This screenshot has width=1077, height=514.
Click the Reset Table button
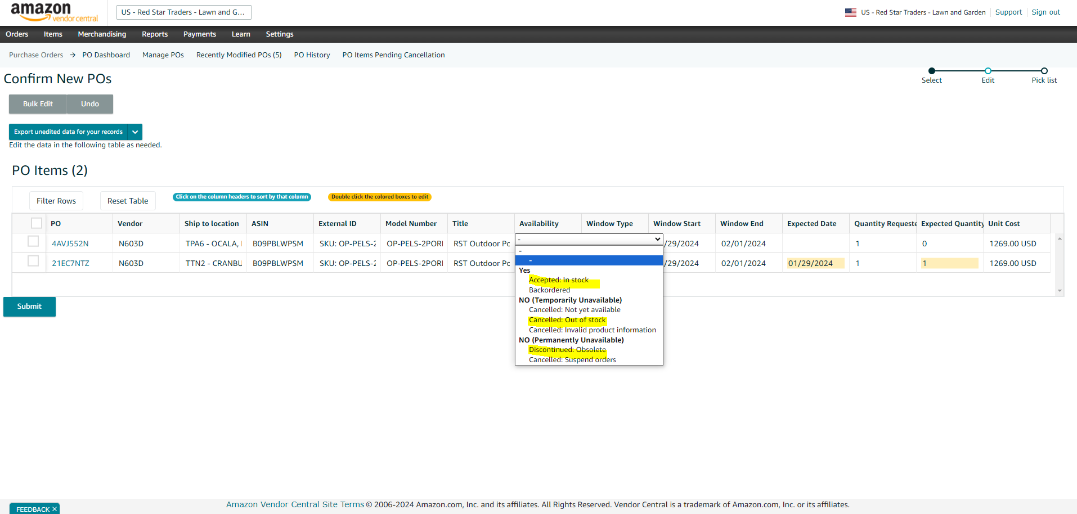(x=128, y=201)
